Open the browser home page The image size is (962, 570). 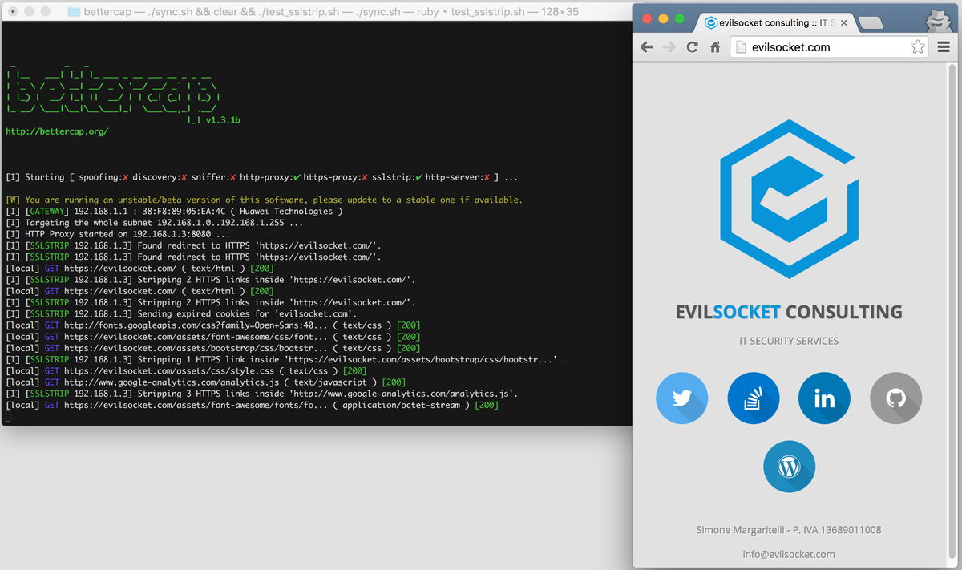point(715,47)
